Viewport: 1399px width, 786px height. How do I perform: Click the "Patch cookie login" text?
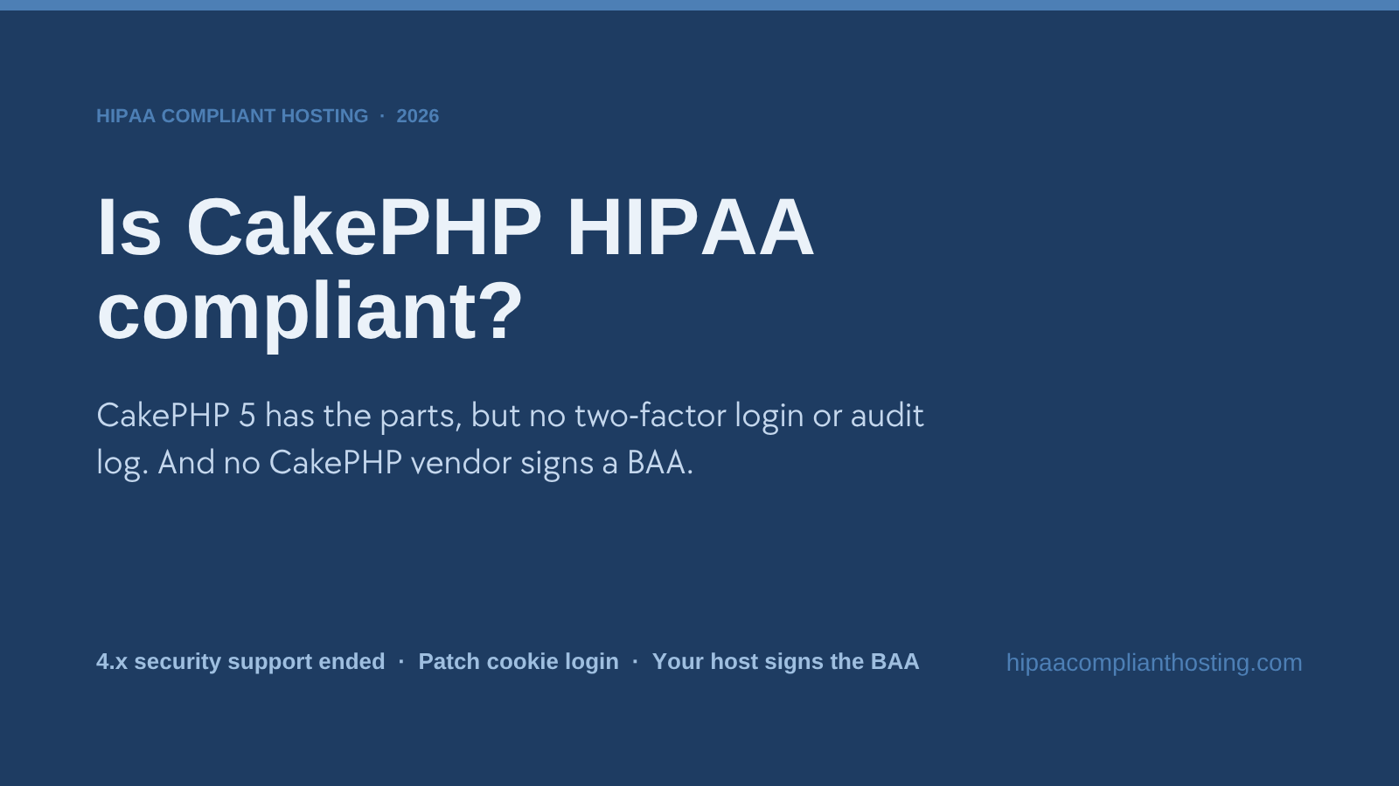[519, 661]
